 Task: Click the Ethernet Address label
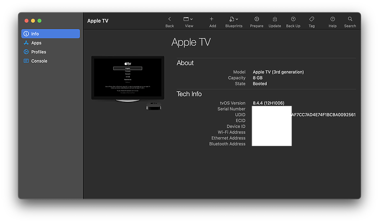(x=228, y=138)
